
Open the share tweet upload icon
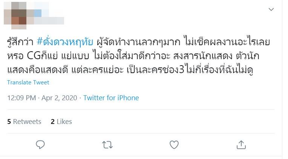tap(241, 145)
